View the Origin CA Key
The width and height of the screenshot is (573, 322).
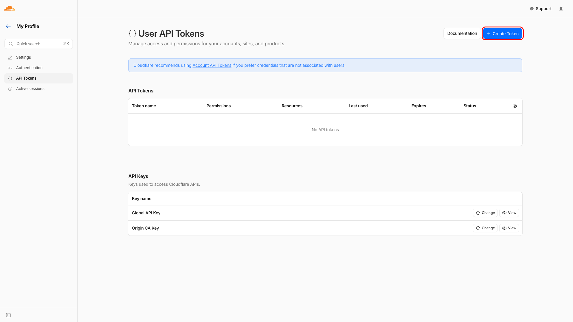[509, 228]
